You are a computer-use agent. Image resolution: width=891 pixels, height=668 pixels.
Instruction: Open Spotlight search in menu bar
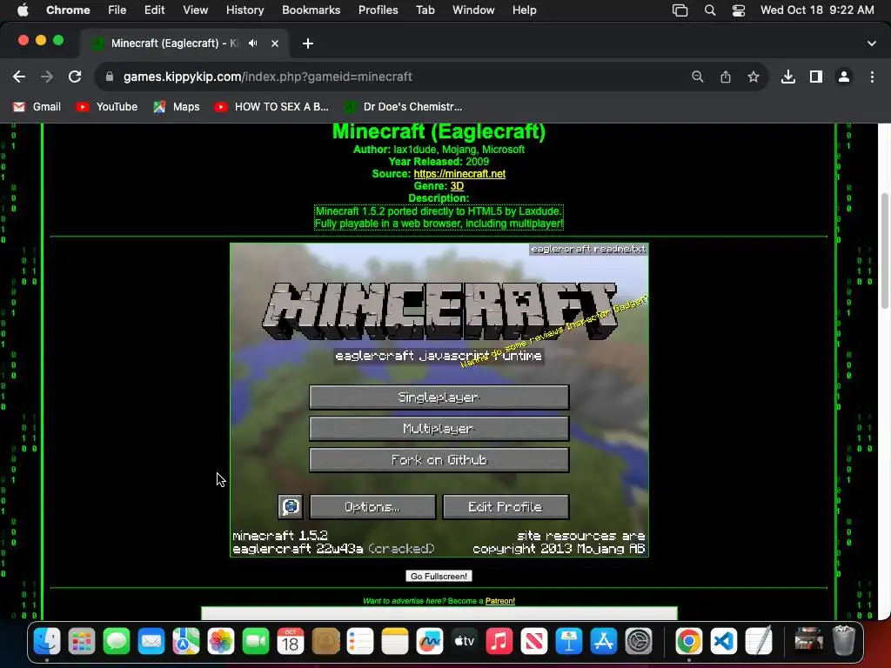click(710, 10)
